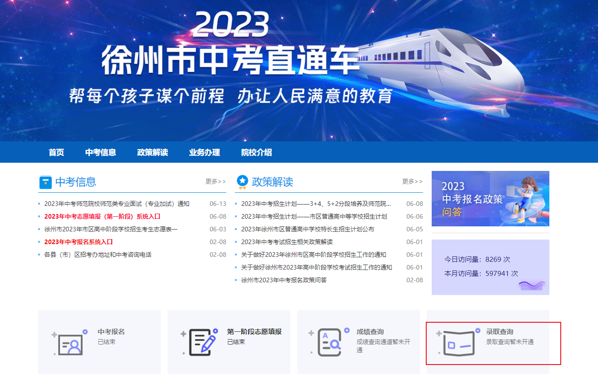598x375 pixels.
Task: Click the 政策解读 star badge icon
Action: (242, 182)
